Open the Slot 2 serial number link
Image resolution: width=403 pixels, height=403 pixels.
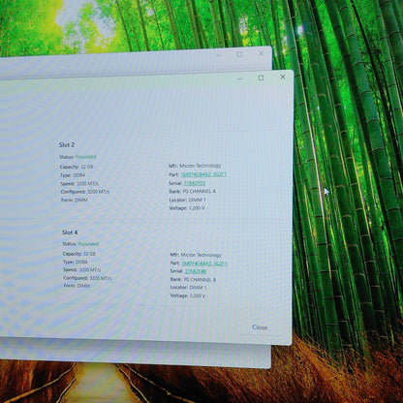pos(195,183)
